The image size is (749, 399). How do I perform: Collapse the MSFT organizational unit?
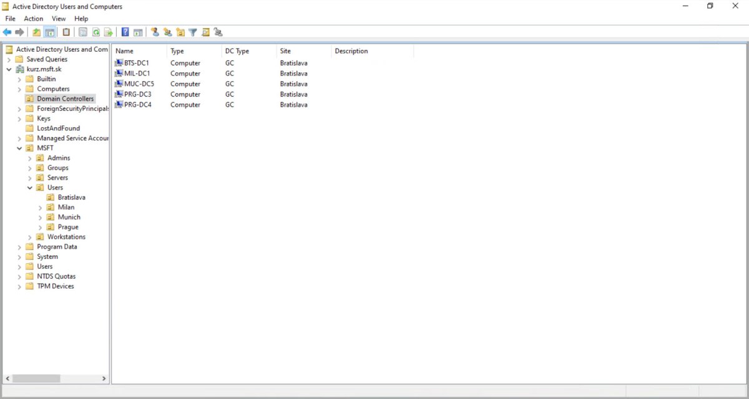coord(19,148)
